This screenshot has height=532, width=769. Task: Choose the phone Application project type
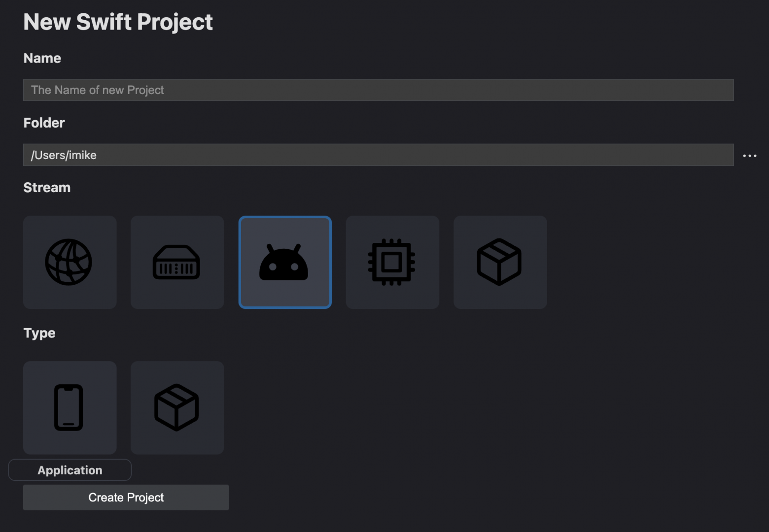[x=70, y=407]
